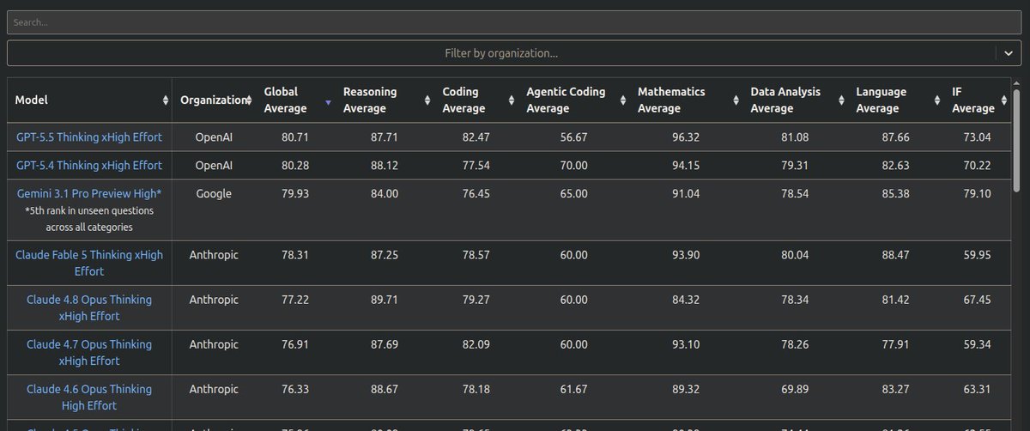Sort by Global Average sort arrow

(328, 103)
